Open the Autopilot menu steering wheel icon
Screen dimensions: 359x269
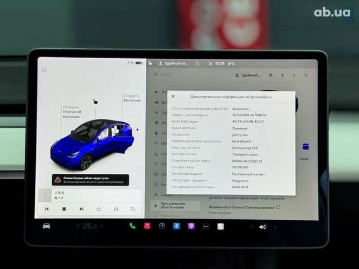157,123
